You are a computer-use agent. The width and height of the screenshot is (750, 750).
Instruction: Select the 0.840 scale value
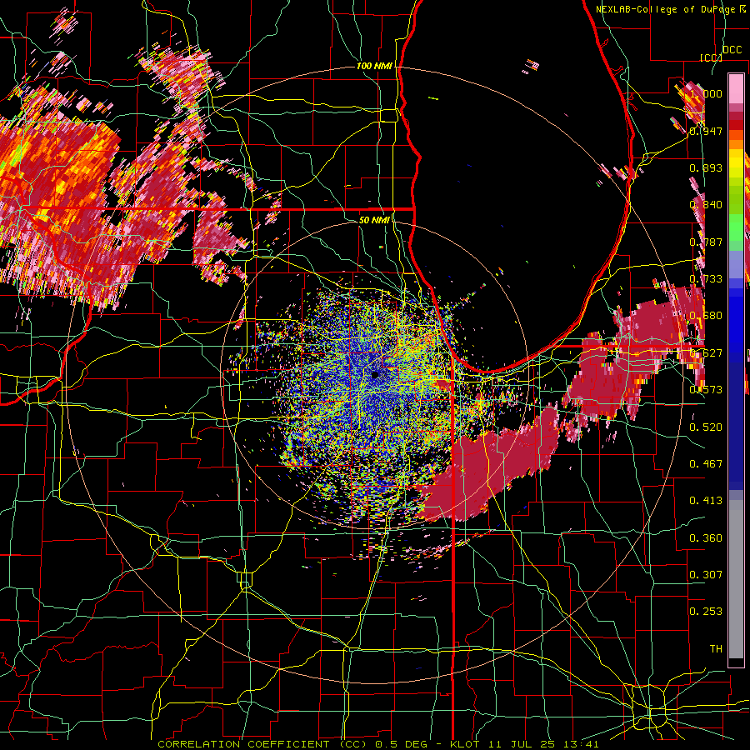coord(706,205)
